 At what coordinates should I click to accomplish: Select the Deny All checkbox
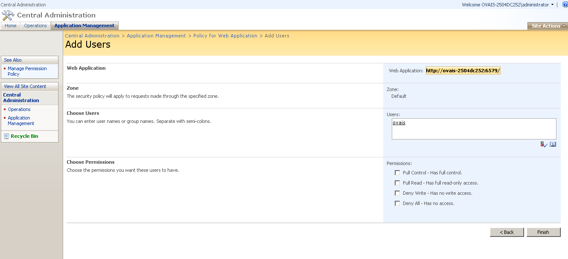(397, 203)
